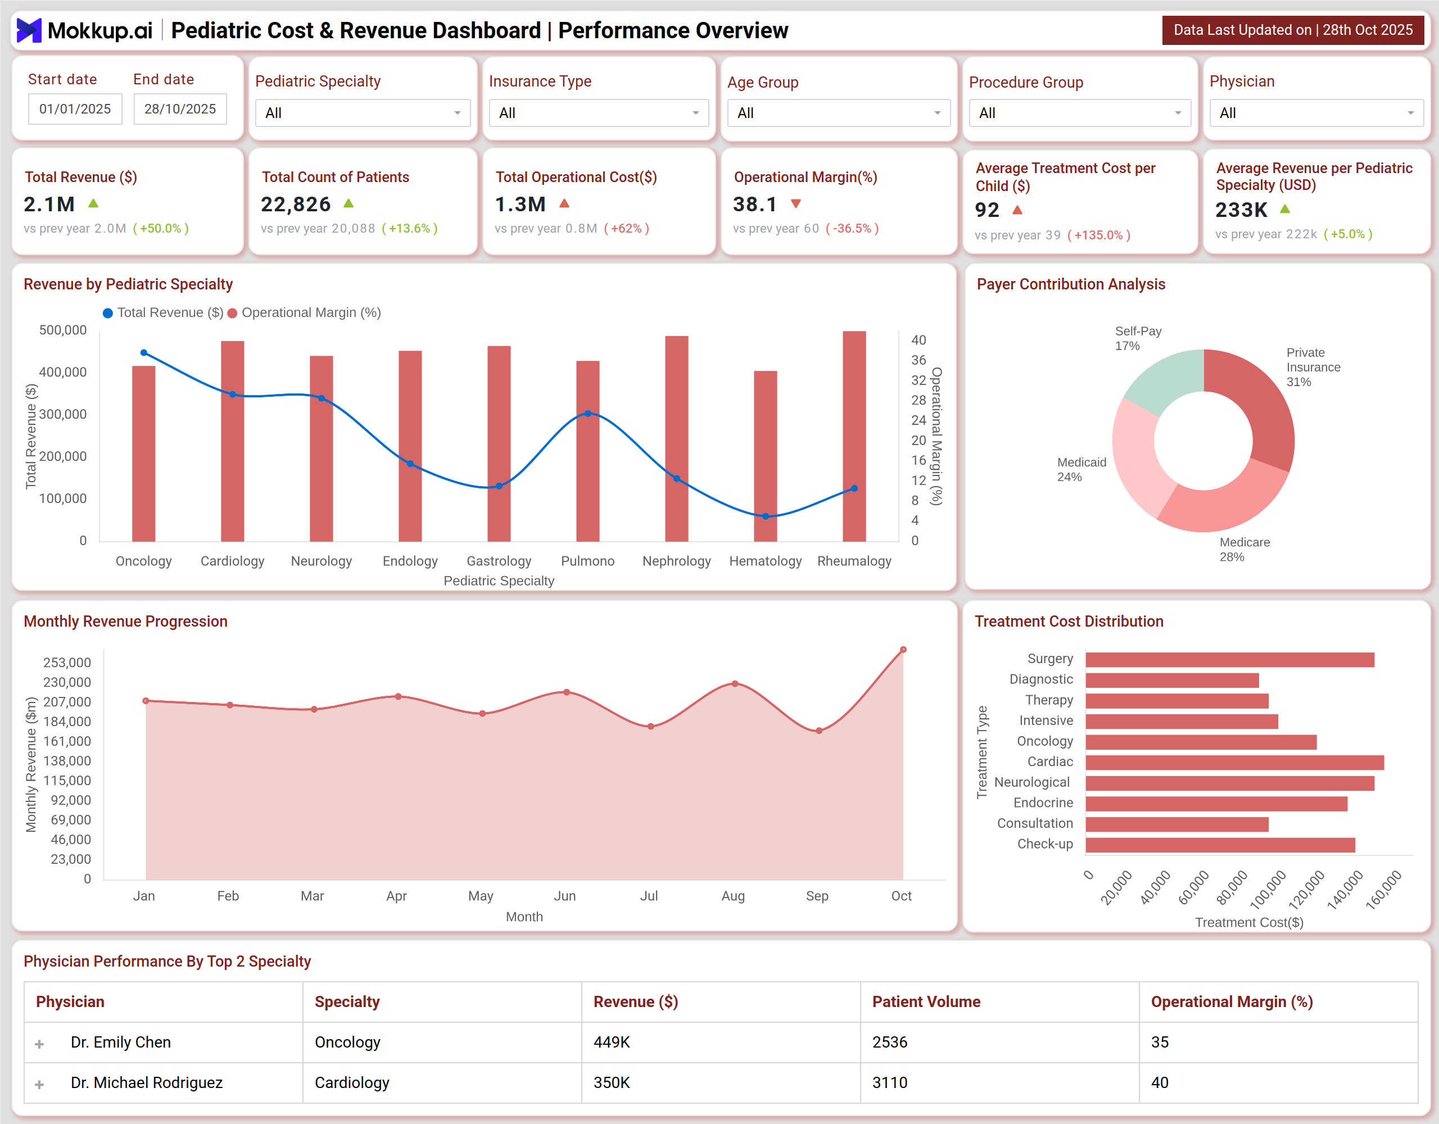Click the Endocrine treatment cost bar
Viewport: 1439px width, 1124px height.
pyautogui.click(x=1216, y=804)
